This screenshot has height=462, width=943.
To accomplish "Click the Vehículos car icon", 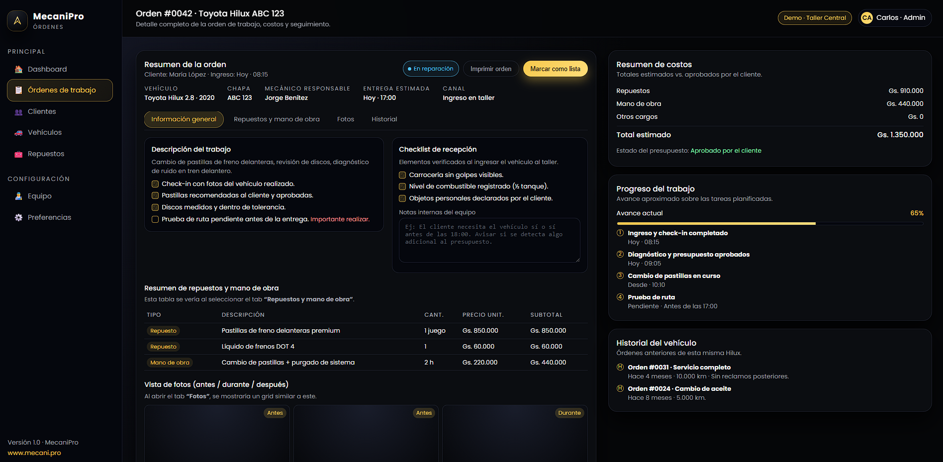I will pyautogui.click(x=18, y=133).
